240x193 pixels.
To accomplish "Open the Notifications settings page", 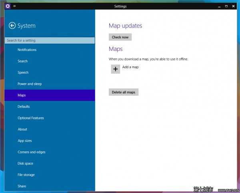I will (x=50, y=50).
